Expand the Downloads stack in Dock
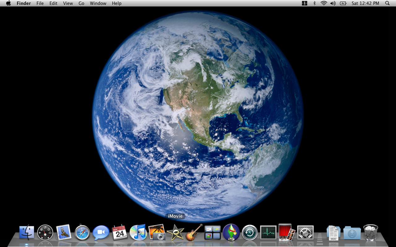This screenshot has width=396, height=247. point(352,233)
